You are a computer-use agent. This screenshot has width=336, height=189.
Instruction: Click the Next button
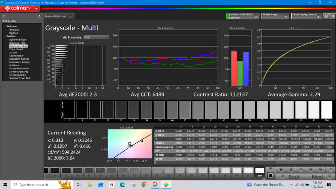click(317, 177)
